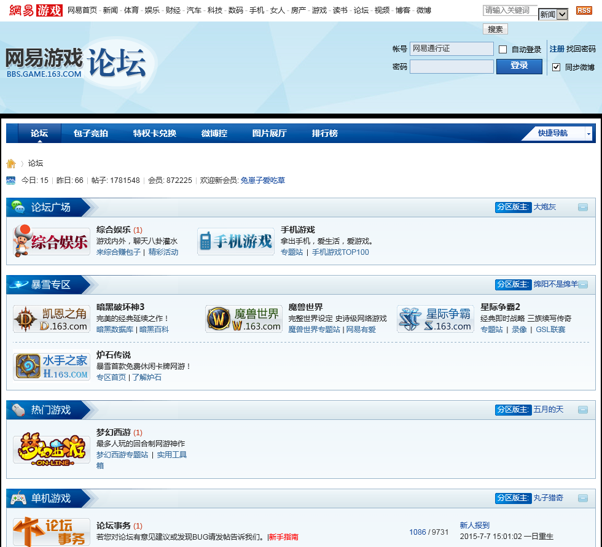Open the 魔兽世界 W.163.com banner

tap(244, 319)
